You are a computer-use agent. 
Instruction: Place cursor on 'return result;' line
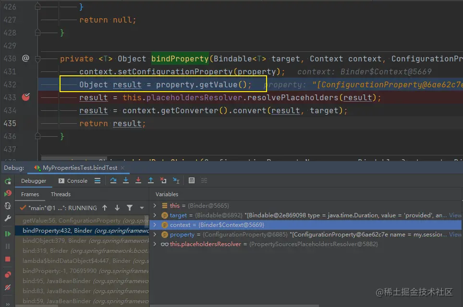112,123
